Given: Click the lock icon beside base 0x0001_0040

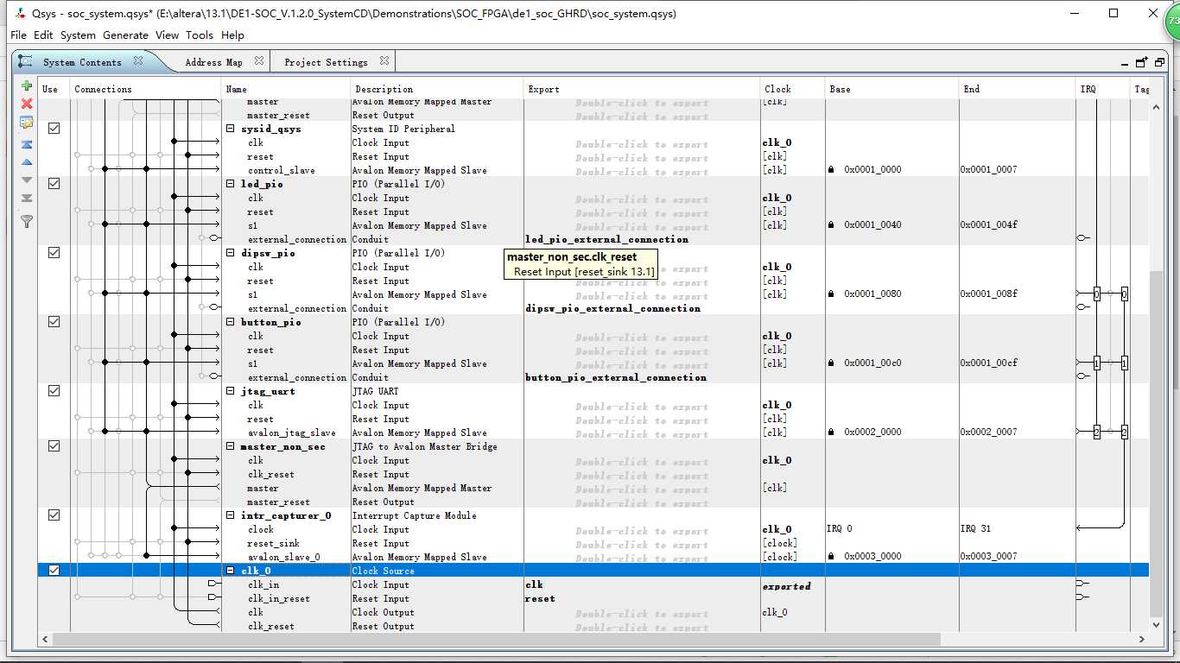Looking at the screenshot, I should [x=832, y=225].
